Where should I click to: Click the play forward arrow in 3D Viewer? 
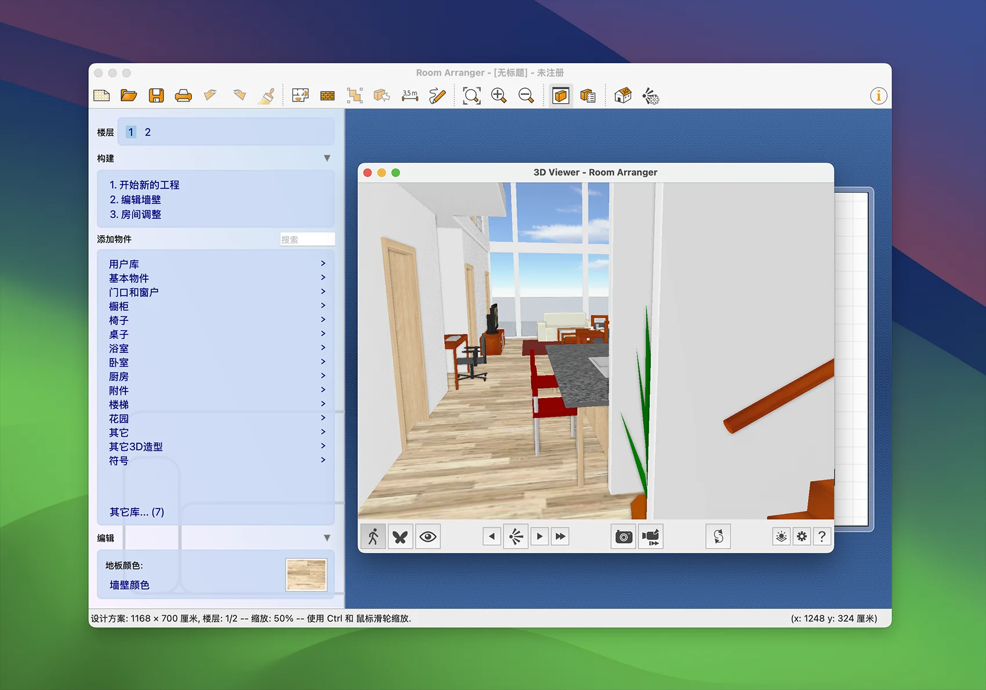(539, 536)
